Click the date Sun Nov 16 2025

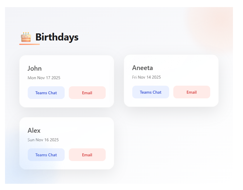43,140
